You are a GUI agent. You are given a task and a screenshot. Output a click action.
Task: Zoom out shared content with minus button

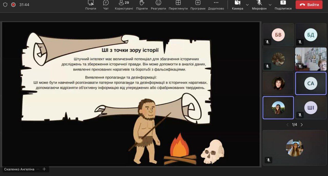38,169
